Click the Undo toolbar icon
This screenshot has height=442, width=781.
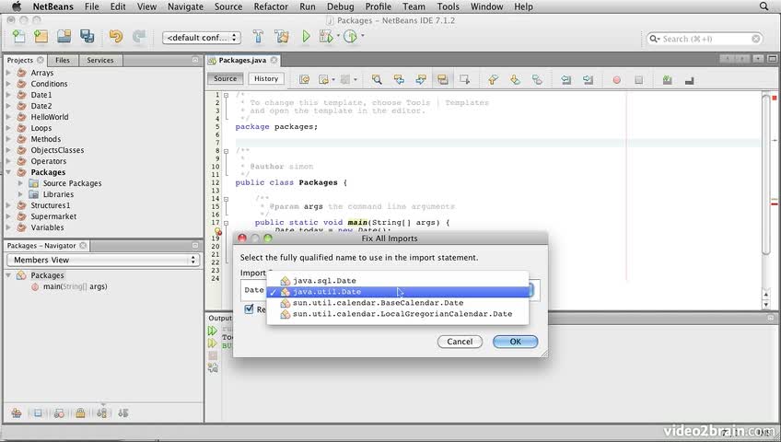click(115, 36)
